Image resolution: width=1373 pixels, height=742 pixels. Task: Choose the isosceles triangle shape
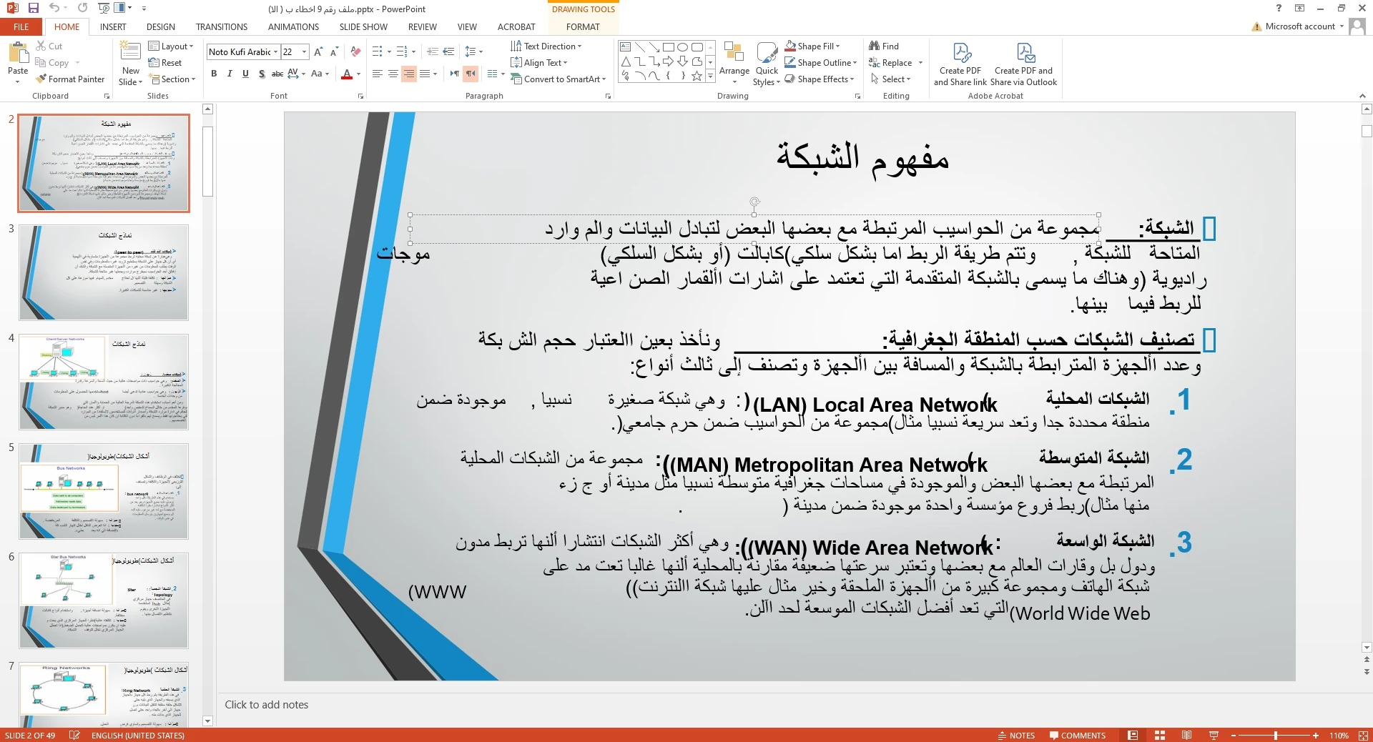click(625, 61)
